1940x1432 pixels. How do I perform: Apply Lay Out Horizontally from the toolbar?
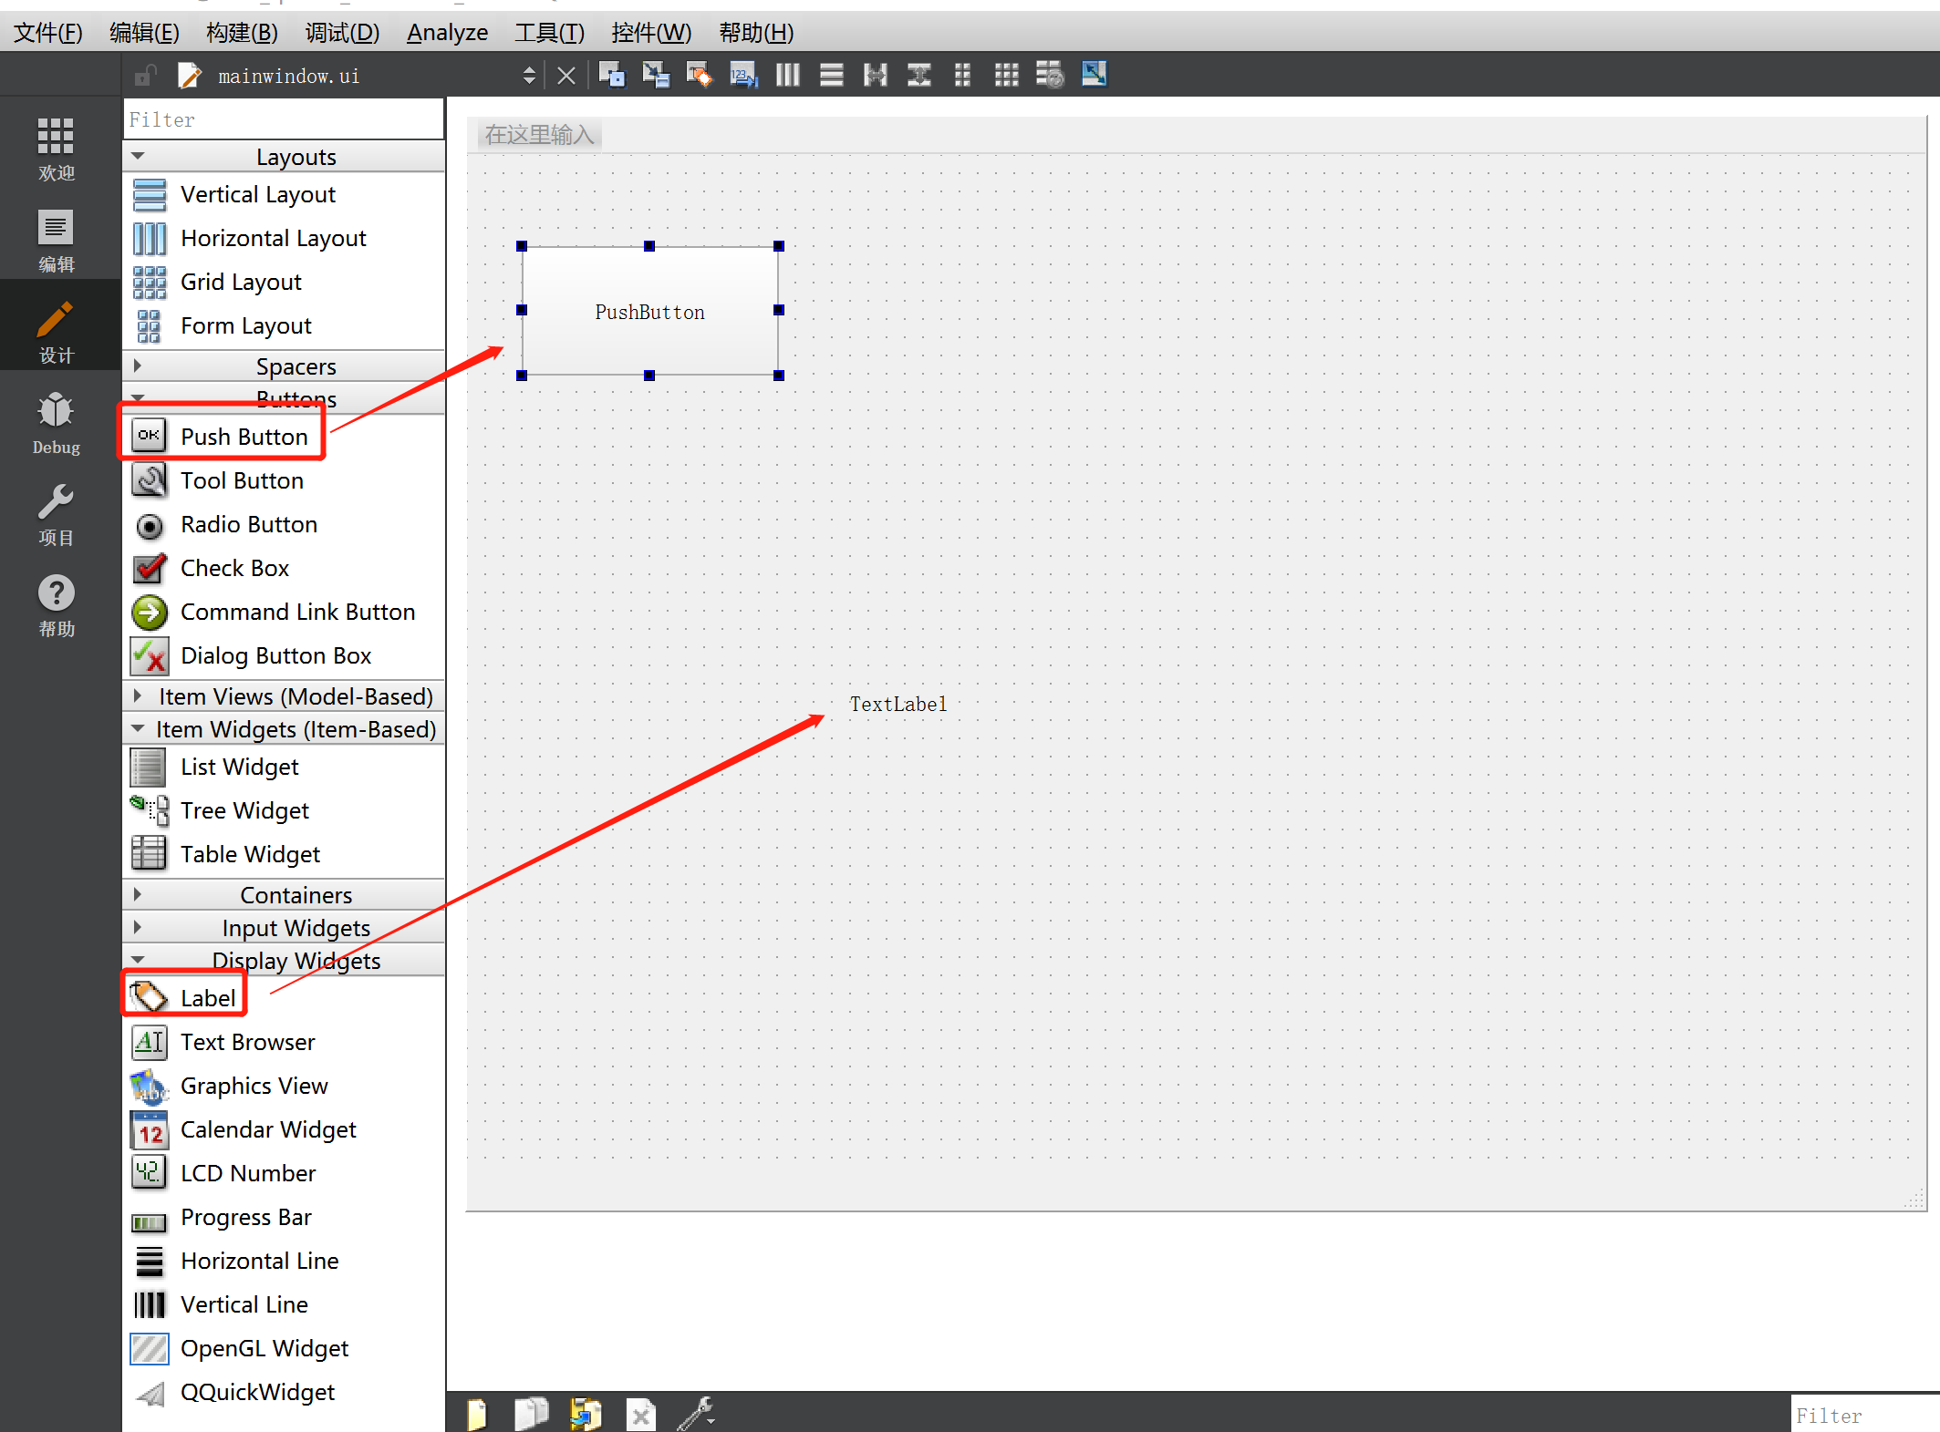pos(787,75)
